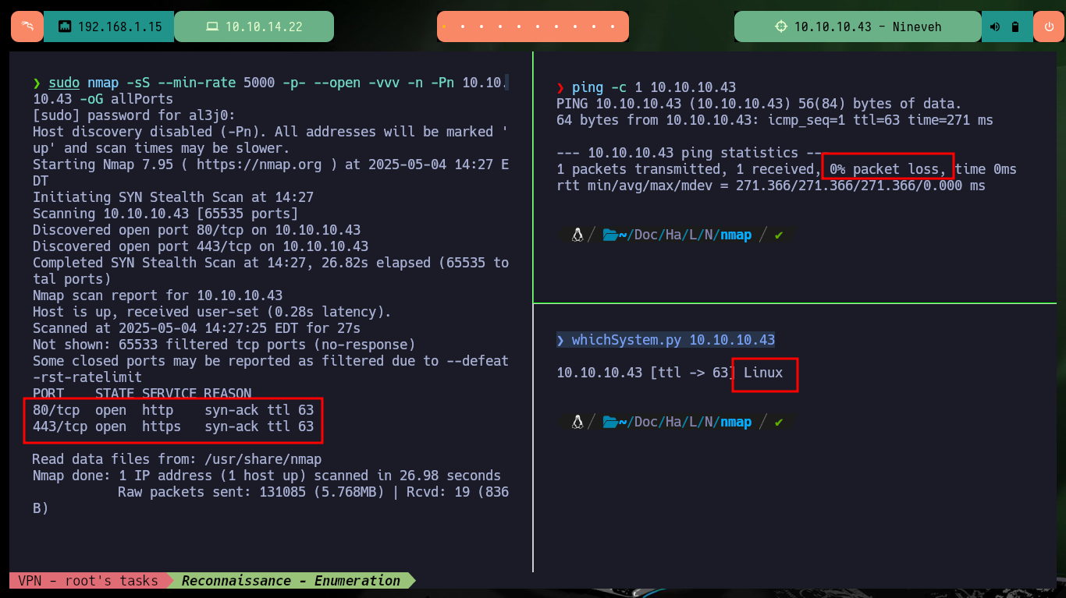Click the 443/tcp open https result line
The height and width of the screenshot is (598, 1066).
point(172,426)
